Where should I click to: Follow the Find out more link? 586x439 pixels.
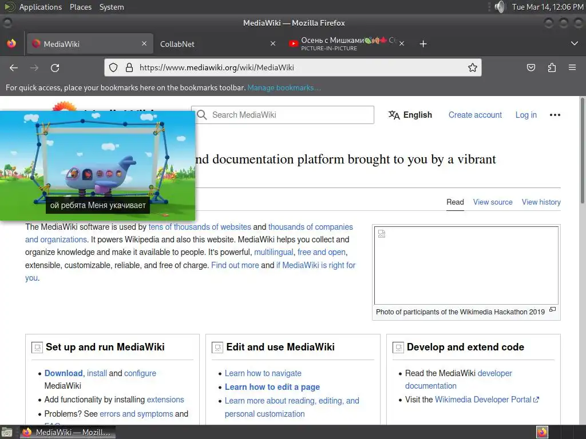click(x=235, y=265)
